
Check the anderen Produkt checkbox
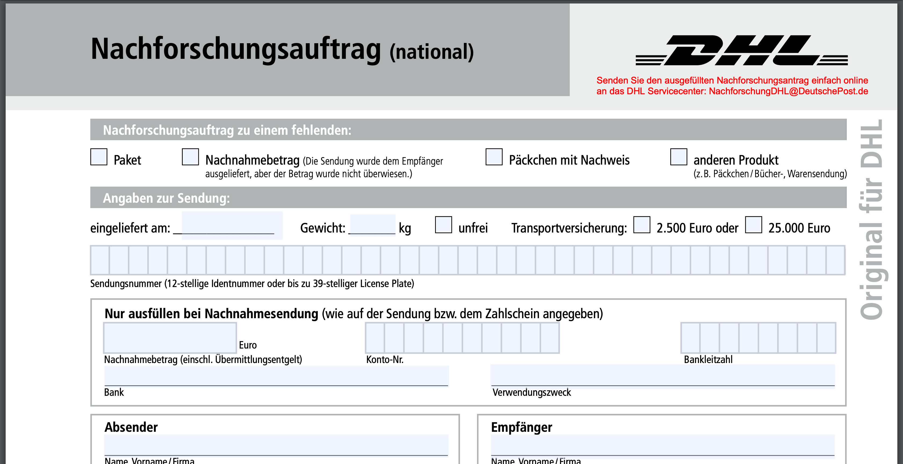coord(679,157)
